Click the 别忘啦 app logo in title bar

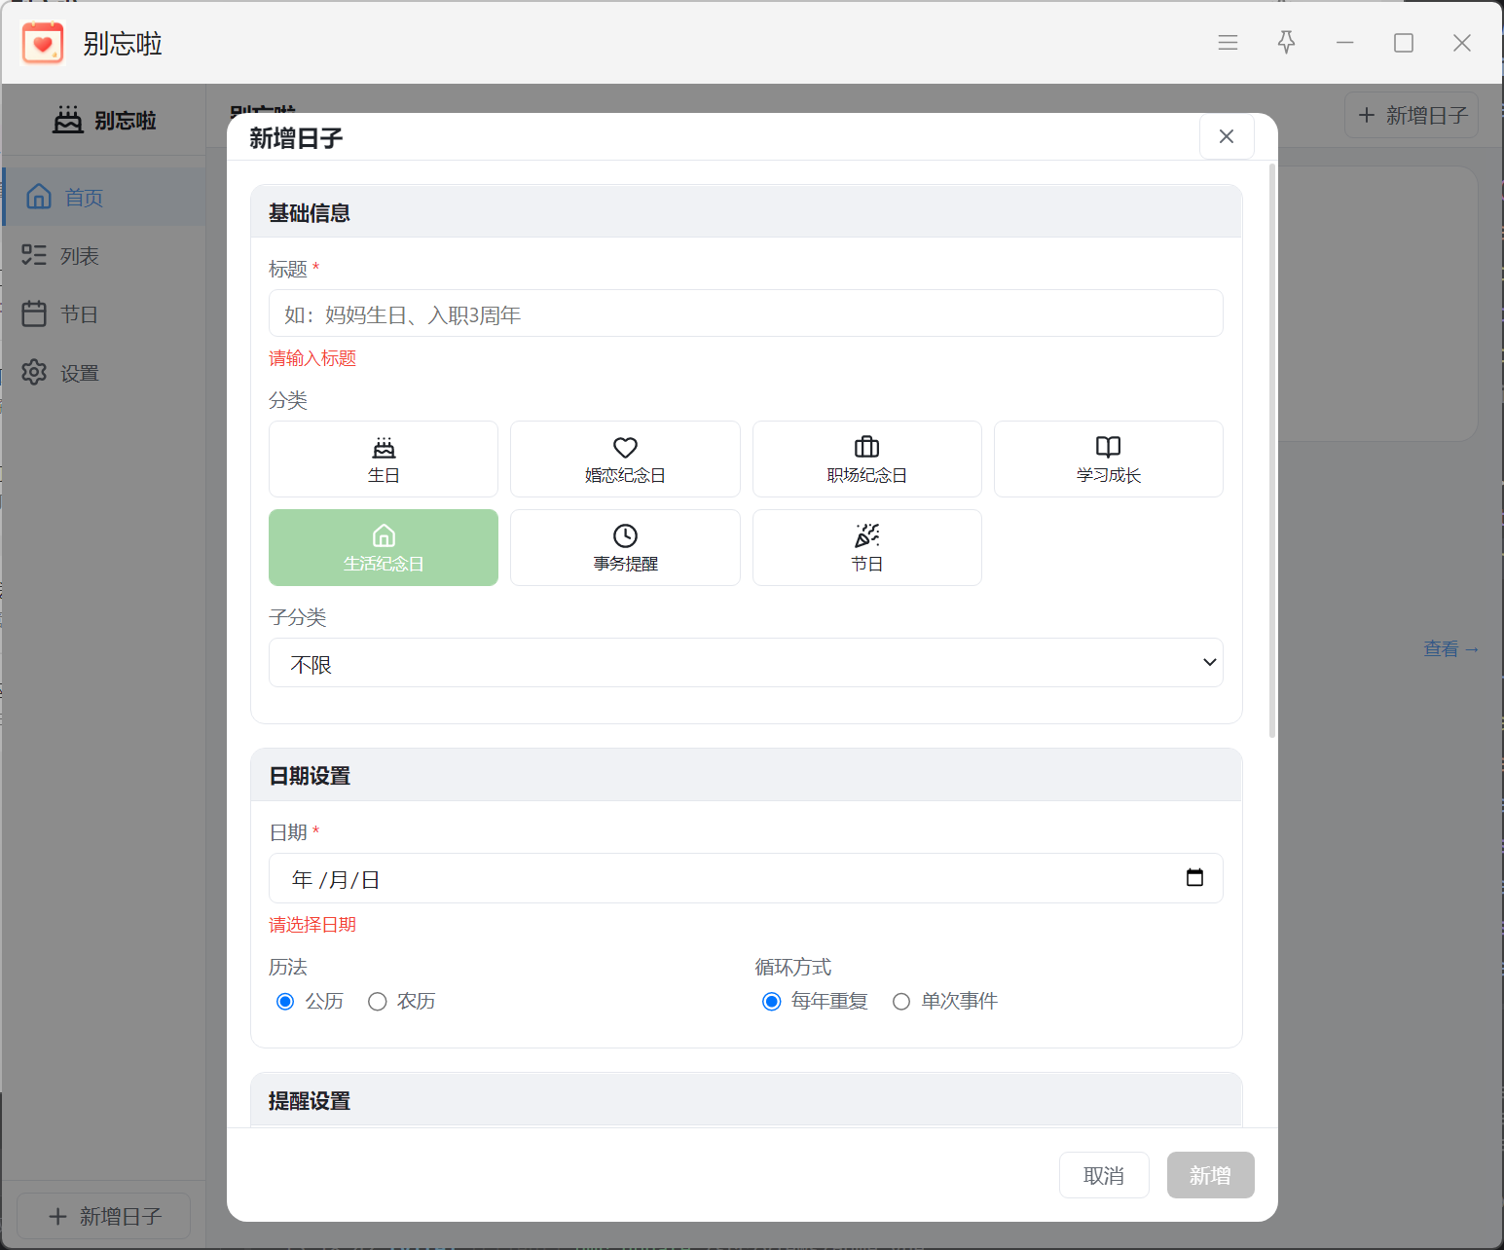[x=43, y=43]
